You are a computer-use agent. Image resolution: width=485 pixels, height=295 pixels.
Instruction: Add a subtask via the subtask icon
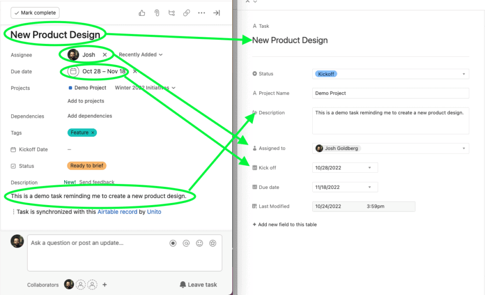(x=172, y=13)
